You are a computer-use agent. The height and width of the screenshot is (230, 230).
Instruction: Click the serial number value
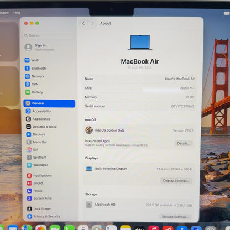(x=182, y=106)
